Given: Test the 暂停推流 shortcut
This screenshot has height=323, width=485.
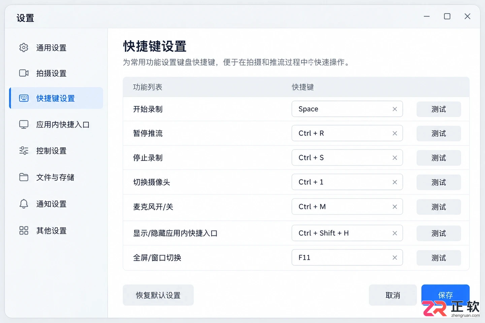Looking at the screenshot, I should click(439, 134).
